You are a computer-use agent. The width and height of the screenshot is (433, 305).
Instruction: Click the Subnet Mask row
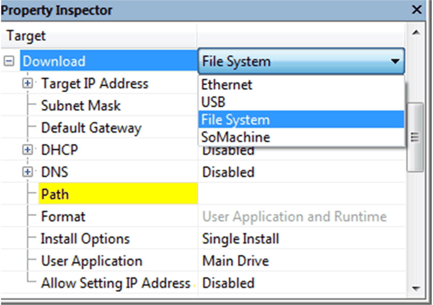point(81,105)
